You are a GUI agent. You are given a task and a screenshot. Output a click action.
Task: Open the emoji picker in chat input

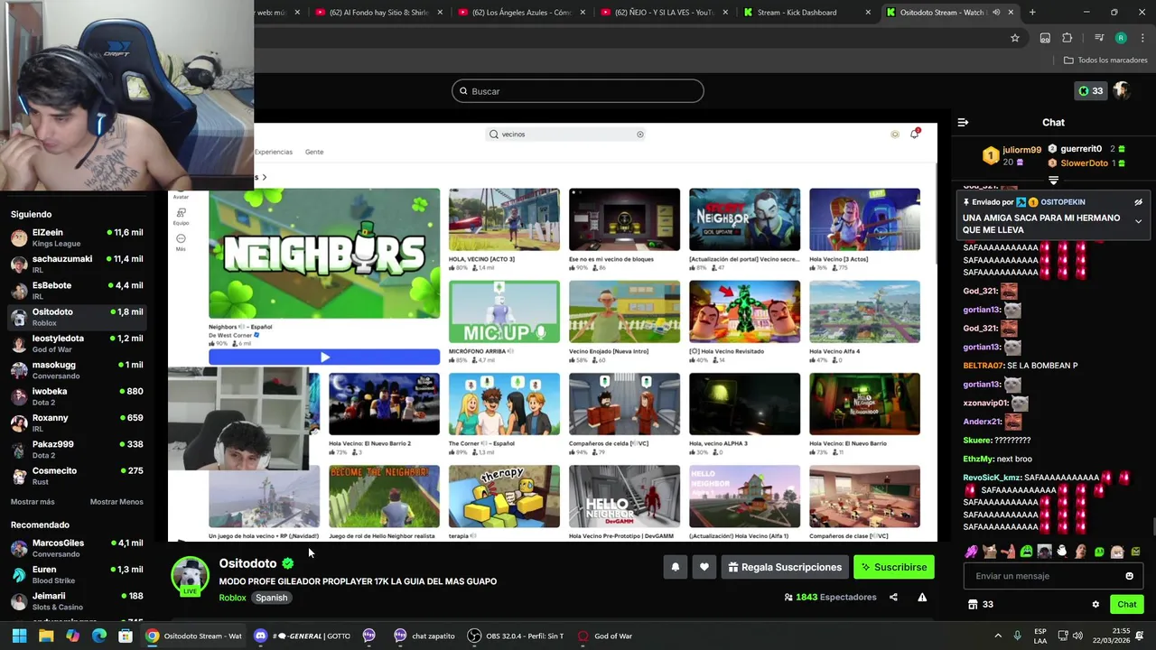1129,576
